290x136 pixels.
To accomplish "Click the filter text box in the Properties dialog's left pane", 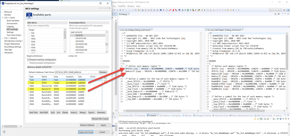I will tap(12, 8).
